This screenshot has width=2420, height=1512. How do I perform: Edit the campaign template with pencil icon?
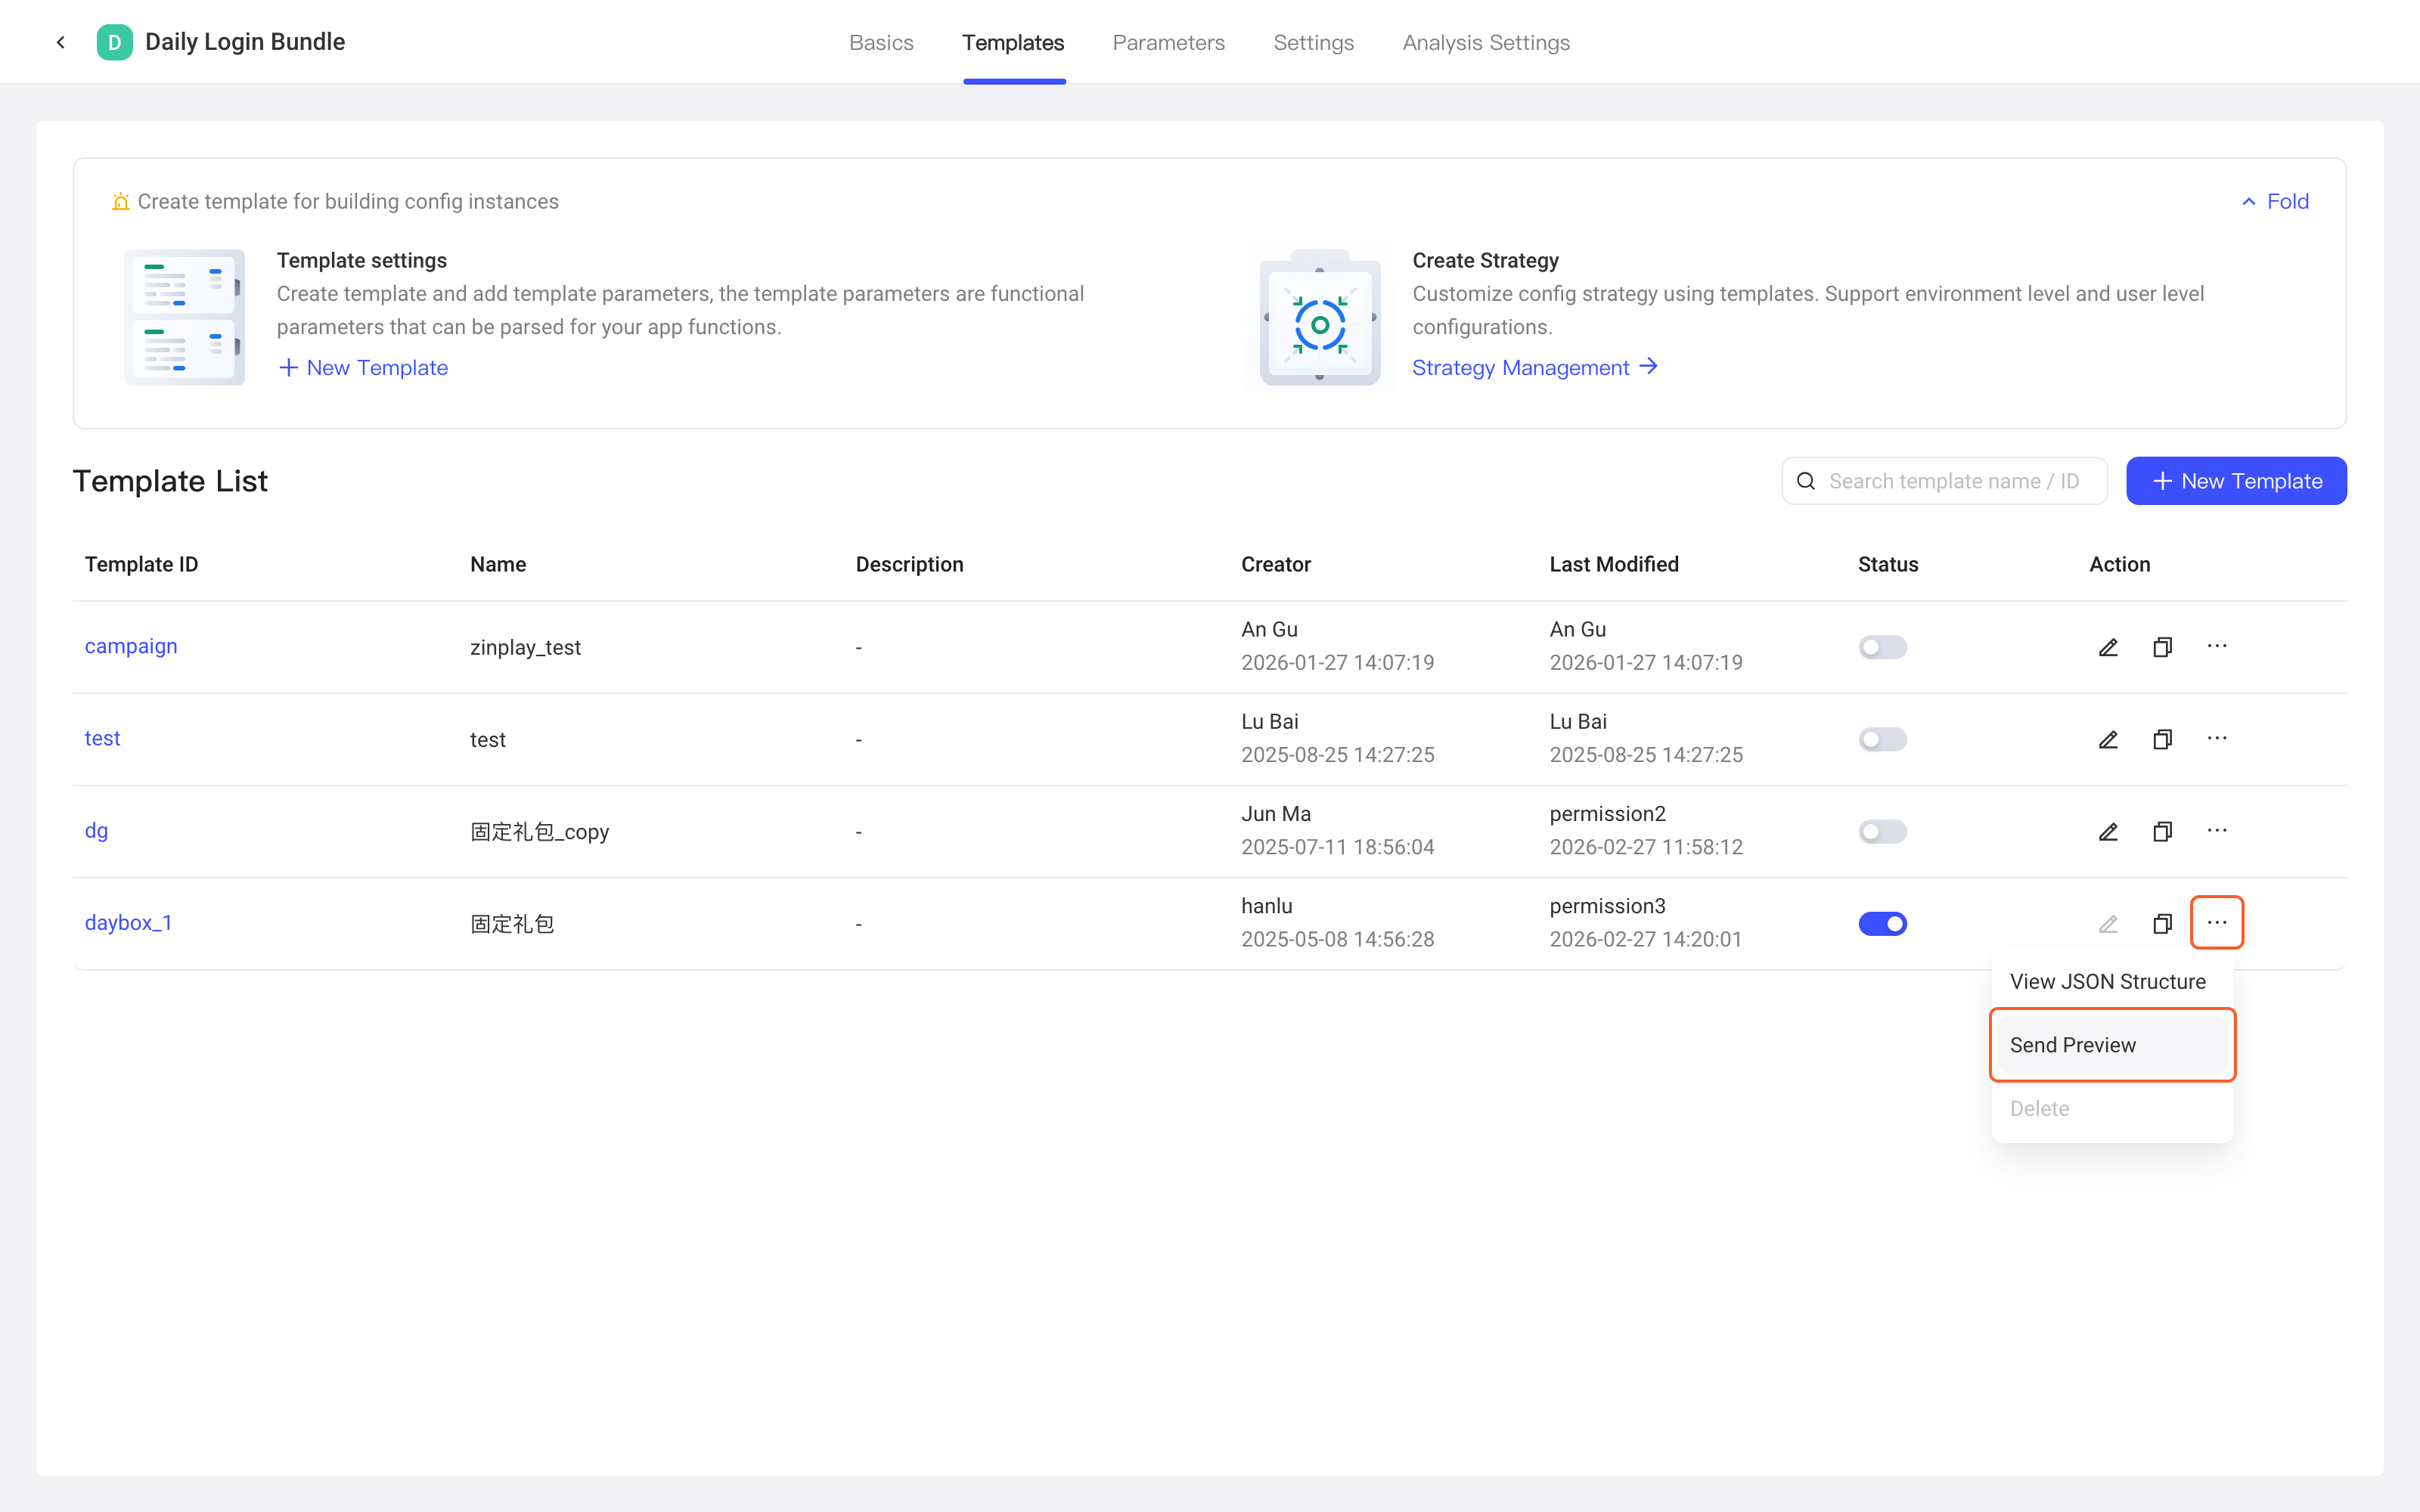point(2108,647)
